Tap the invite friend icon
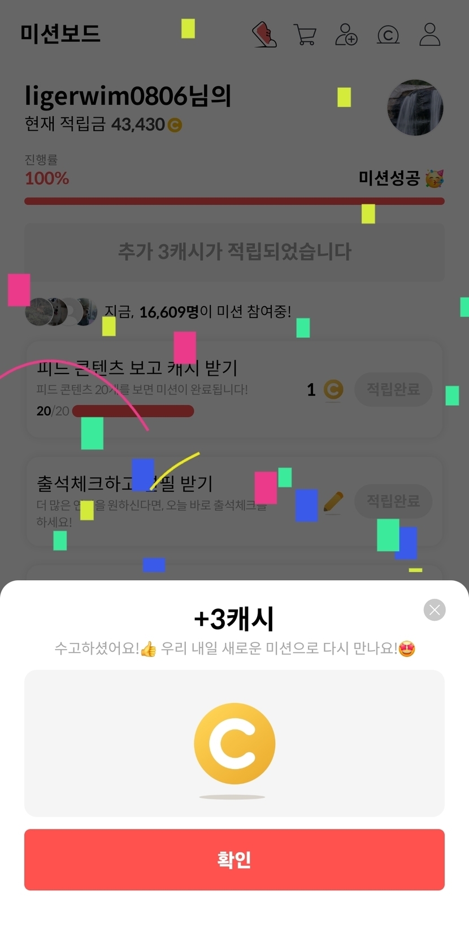 point(346,35)
